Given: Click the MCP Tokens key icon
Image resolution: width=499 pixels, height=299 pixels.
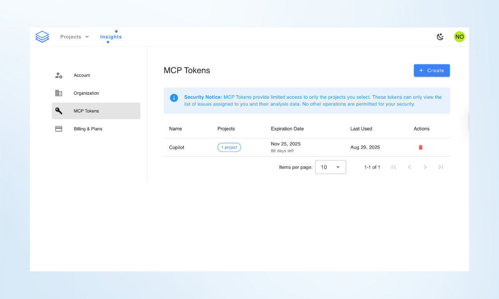Looking at the screenshot, I should click(59, 111).
